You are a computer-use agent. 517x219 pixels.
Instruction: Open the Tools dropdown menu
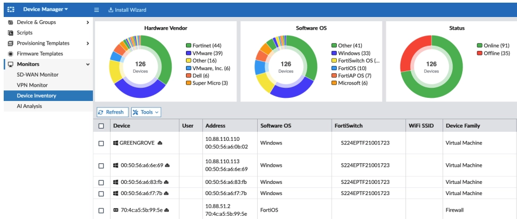coord(146,112)
